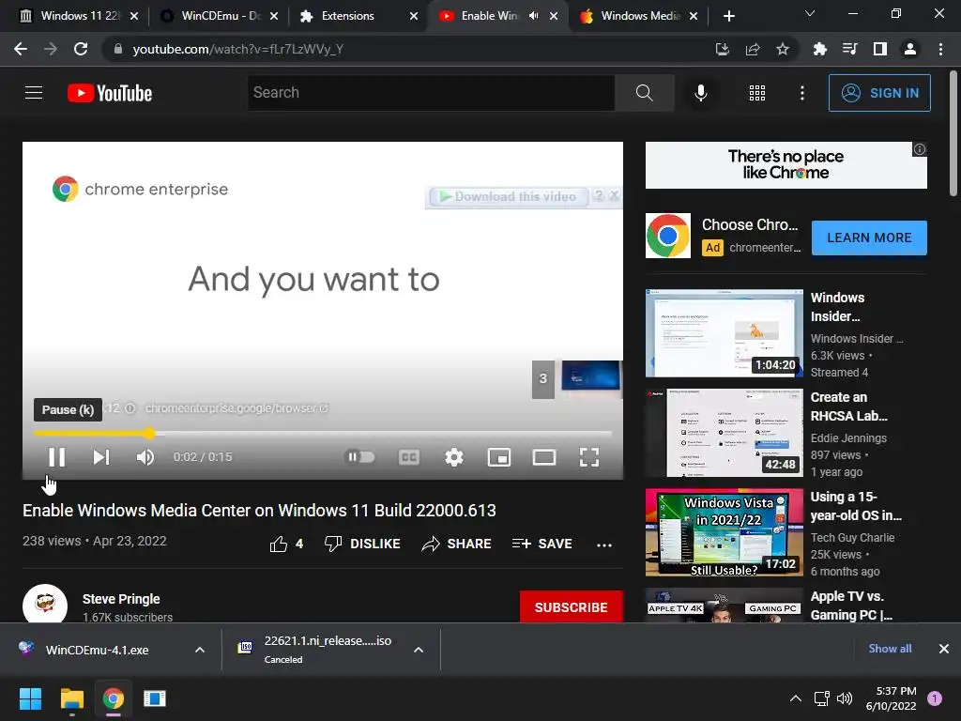Open Create an RHCSA Lab thumbnail
The height and width of the screenshot is (721, 961).
click(x=724, y=432)
